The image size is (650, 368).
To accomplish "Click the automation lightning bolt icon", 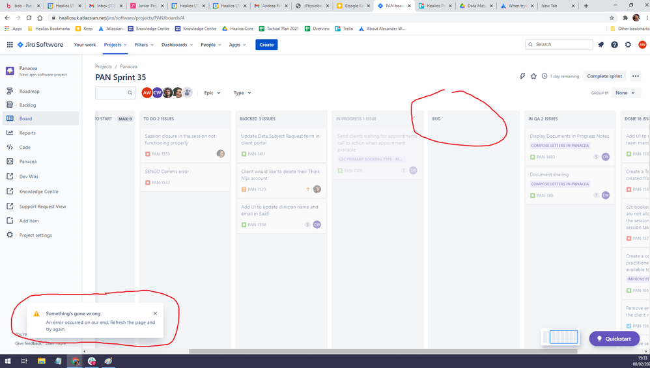I will (522, 76).
